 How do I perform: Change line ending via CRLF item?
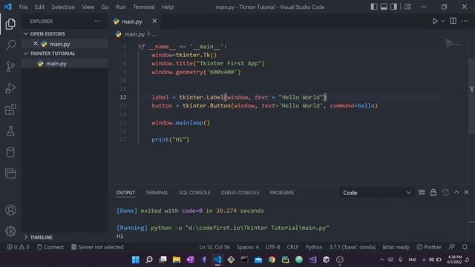coord(292,247)
